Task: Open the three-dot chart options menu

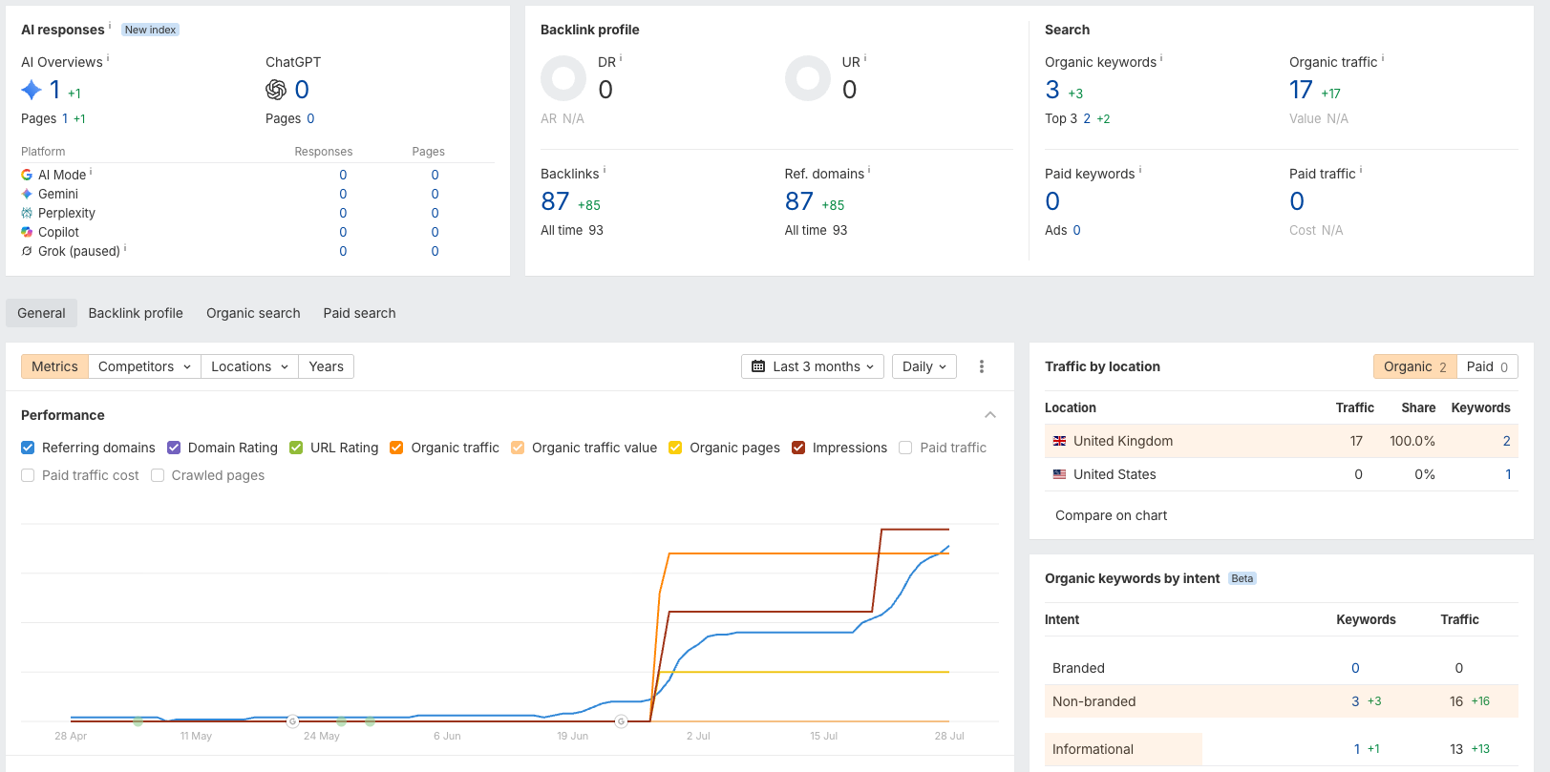Action: point(982,366)
